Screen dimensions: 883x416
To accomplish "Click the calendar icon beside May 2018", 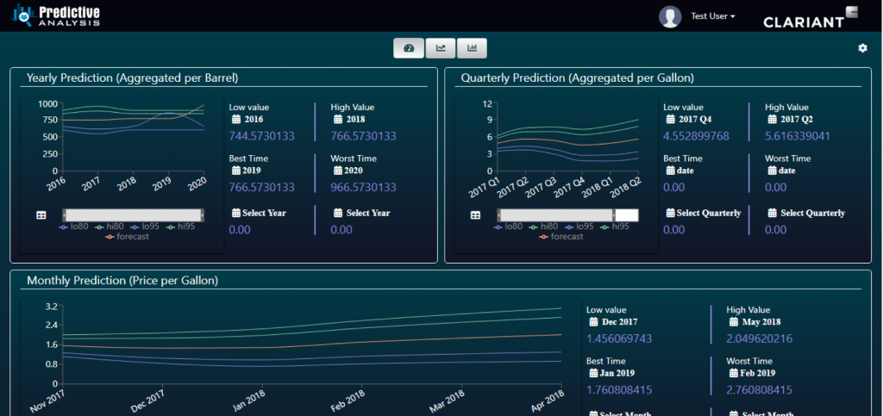I will click(x=733, y=322).
